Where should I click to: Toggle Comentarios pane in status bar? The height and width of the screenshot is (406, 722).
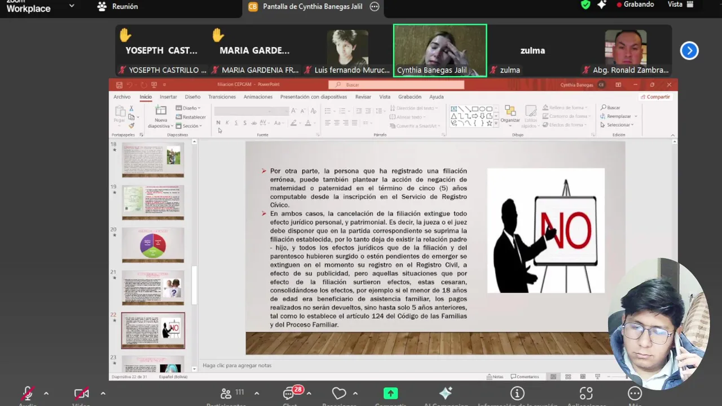[525, 377]
